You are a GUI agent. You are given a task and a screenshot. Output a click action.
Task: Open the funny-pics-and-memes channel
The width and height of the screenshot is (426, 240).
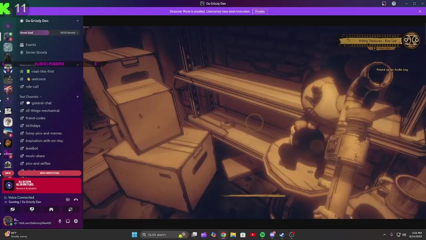tap(49, 133)
